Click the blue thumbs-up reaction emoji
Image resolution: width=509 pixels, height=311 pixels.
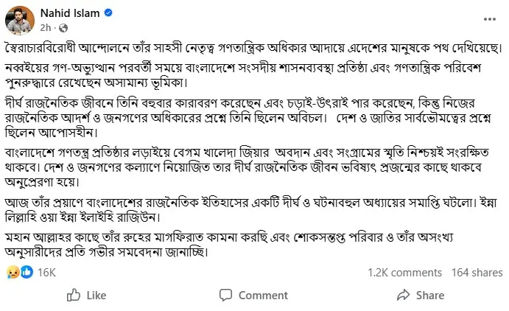click(26, 272)
